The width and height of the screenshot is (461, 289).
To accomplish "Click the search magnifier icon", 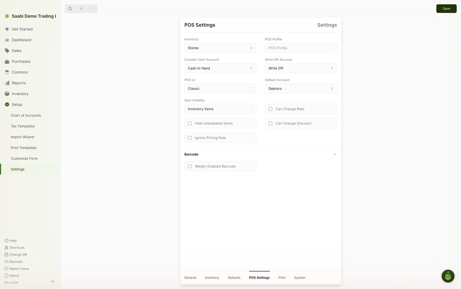I will (x=70, y=9).
